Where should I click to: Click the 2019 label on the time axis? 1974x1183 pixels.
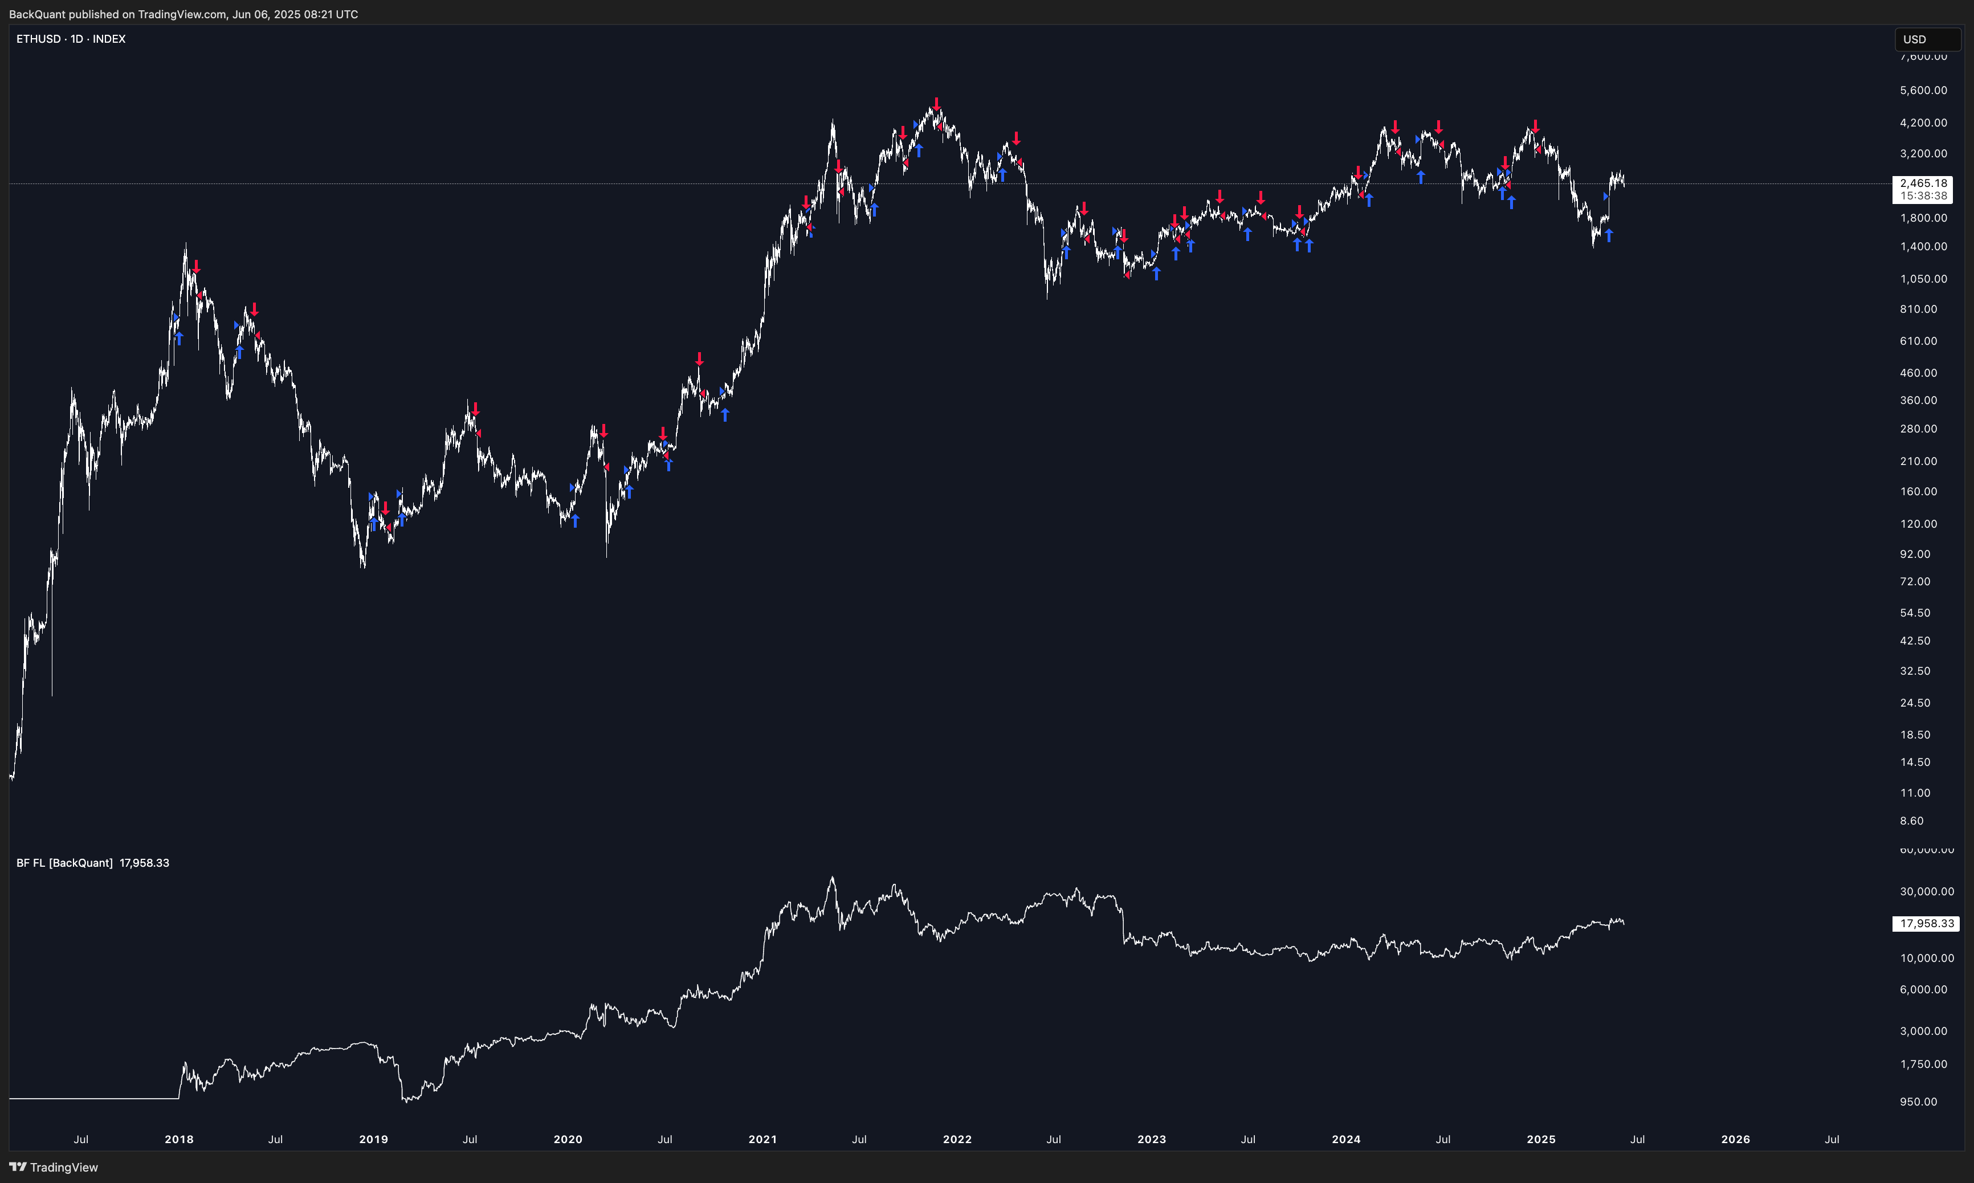tap(374, 1139)
